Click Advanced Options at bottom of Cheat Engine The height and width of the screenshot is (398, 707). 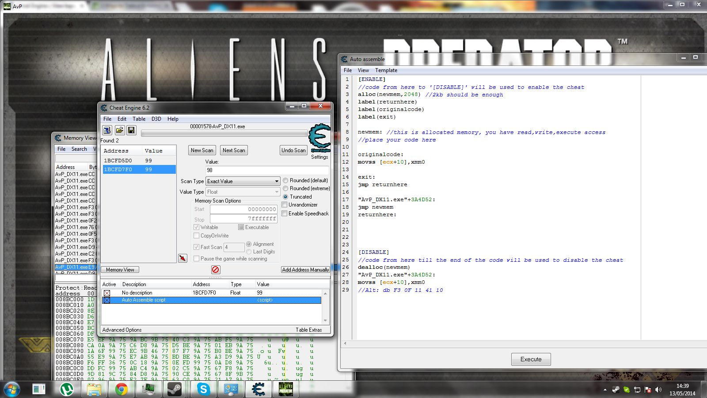pos(122,330)
